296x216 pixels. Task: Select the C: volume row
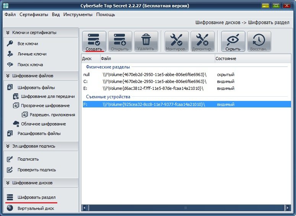[187, 81]
